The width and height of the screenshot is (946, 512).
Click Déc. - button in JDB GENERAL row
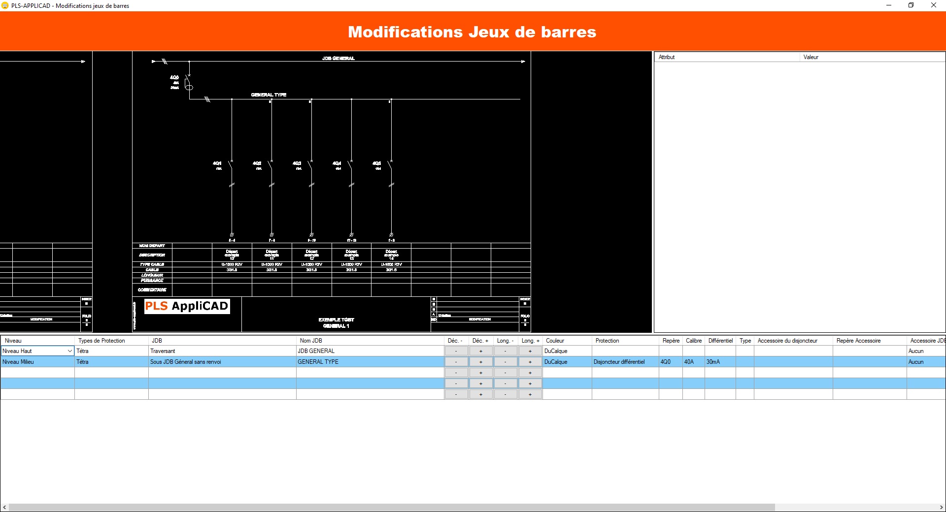(x=456, y=351)
